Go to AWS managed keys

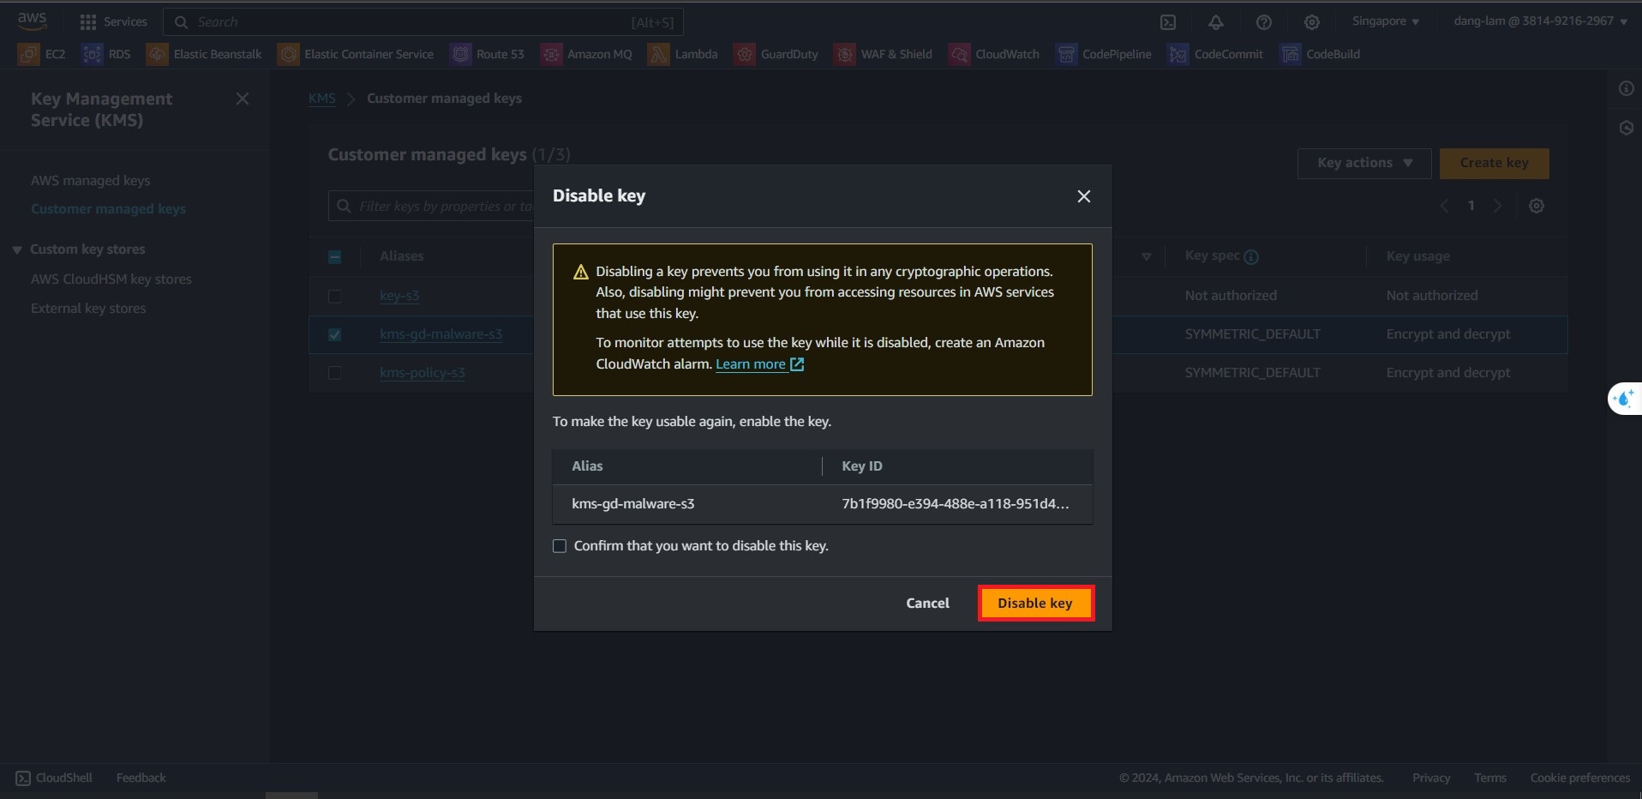pos(90,180)
